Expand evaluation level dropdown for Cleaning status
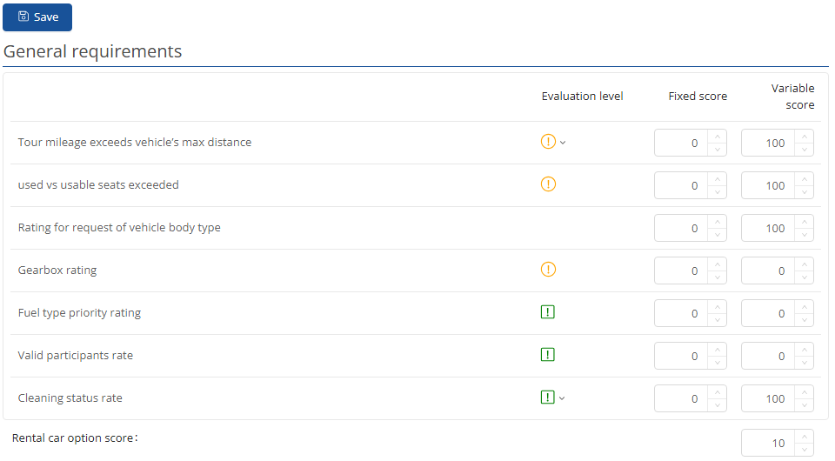835x461 pixels. click(x=563, y=398)
